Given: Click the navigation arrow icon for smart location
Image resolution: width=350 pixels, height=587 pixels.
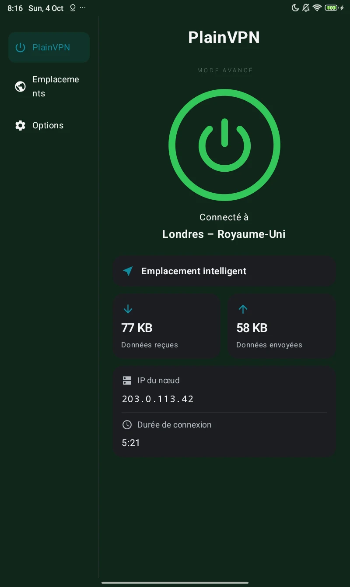Looking at the screenshot, I should tap(128, 271).
